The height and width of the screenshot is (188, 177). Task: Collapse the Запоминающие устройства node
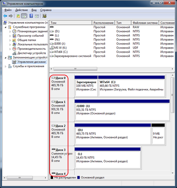click(x=6, y=58)
